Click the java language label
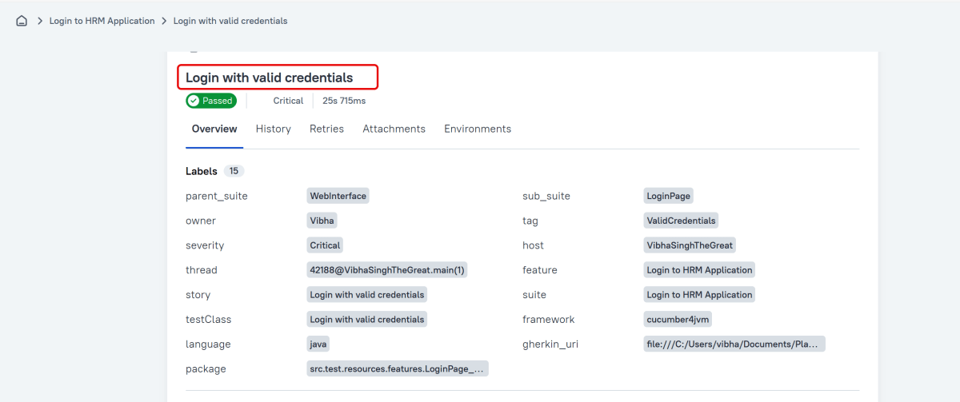The width and height of the screenshot is (960, 402). pyautogui.click(x=318, y=344)
